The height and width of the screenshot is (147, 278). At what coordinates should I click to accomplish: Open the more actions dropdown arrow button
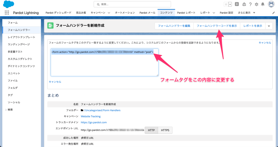[x=269, y=26]
